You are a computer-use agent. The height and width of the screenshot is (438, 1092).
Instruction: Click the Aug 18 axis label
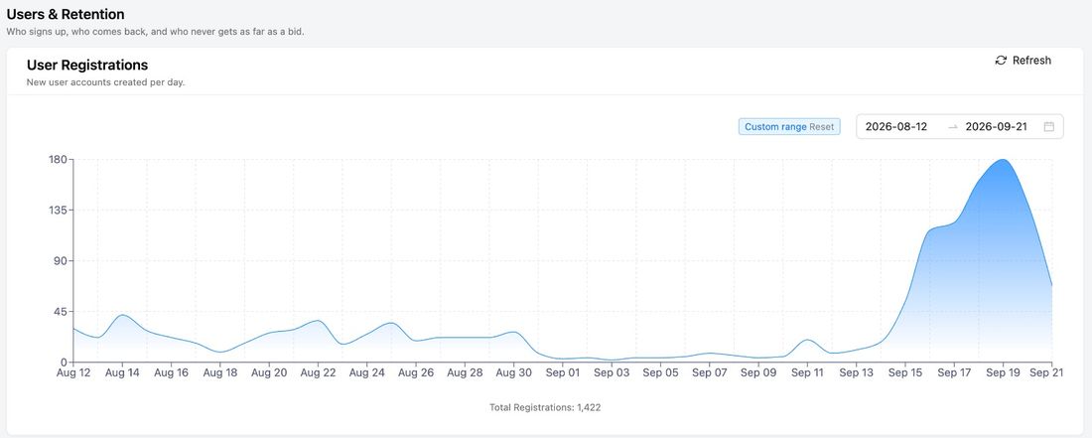click(220, 373)
